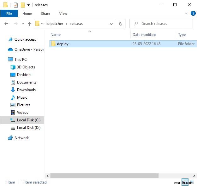
Task: Select the 3D Objects folder icon
Action: 13,67
